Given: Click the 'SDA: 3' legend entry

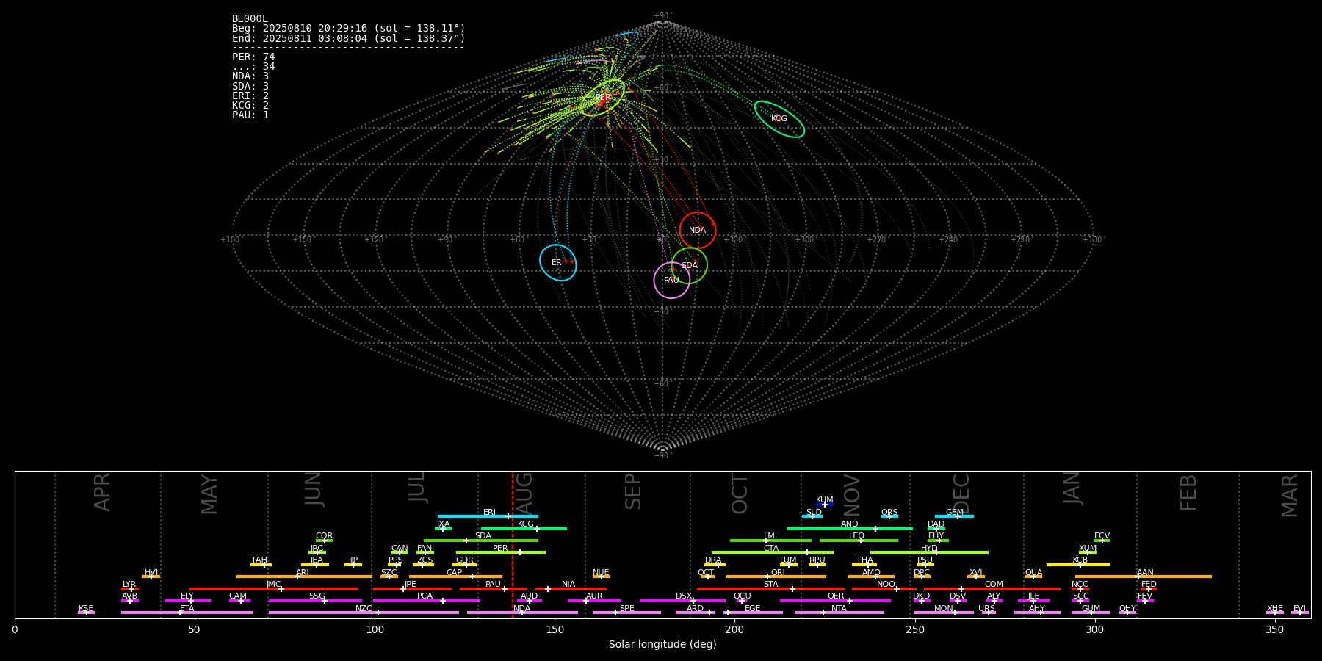Looking at the screenshot, I should (x=250, y=87).
